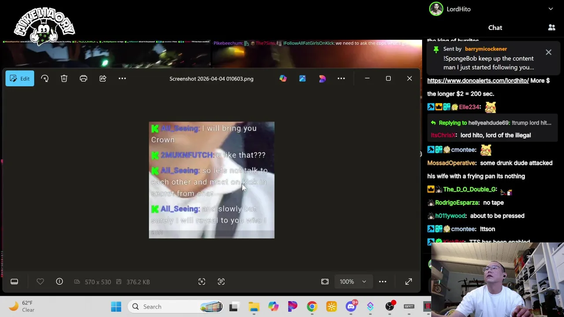Viewport: 564px width, 317px height.
Task: Click username The_D_O_Double_G in chat
Action: tap(470, 189)
